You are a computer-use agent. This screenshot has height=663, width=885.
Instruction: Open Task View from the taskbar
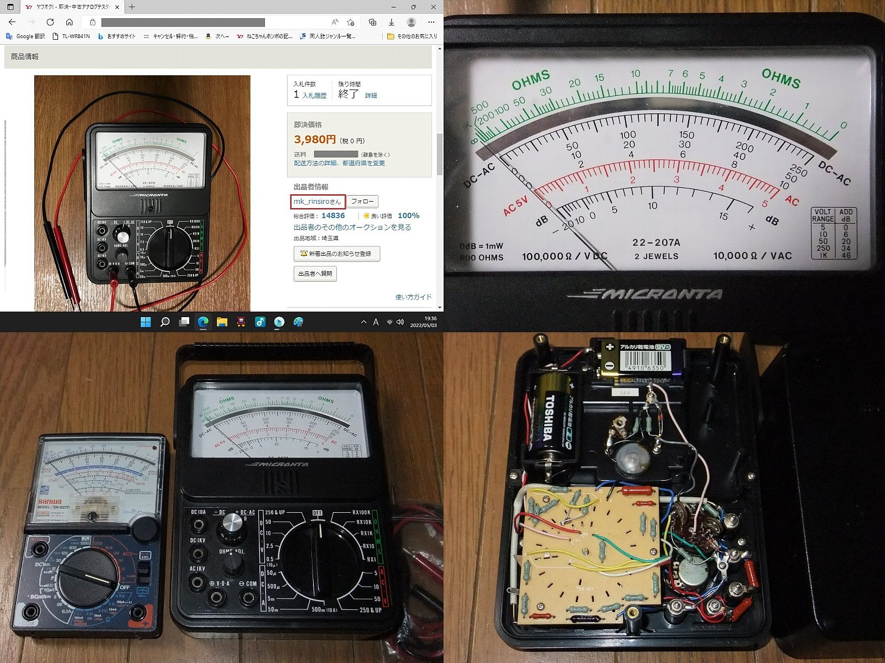[x=184, y=322]
